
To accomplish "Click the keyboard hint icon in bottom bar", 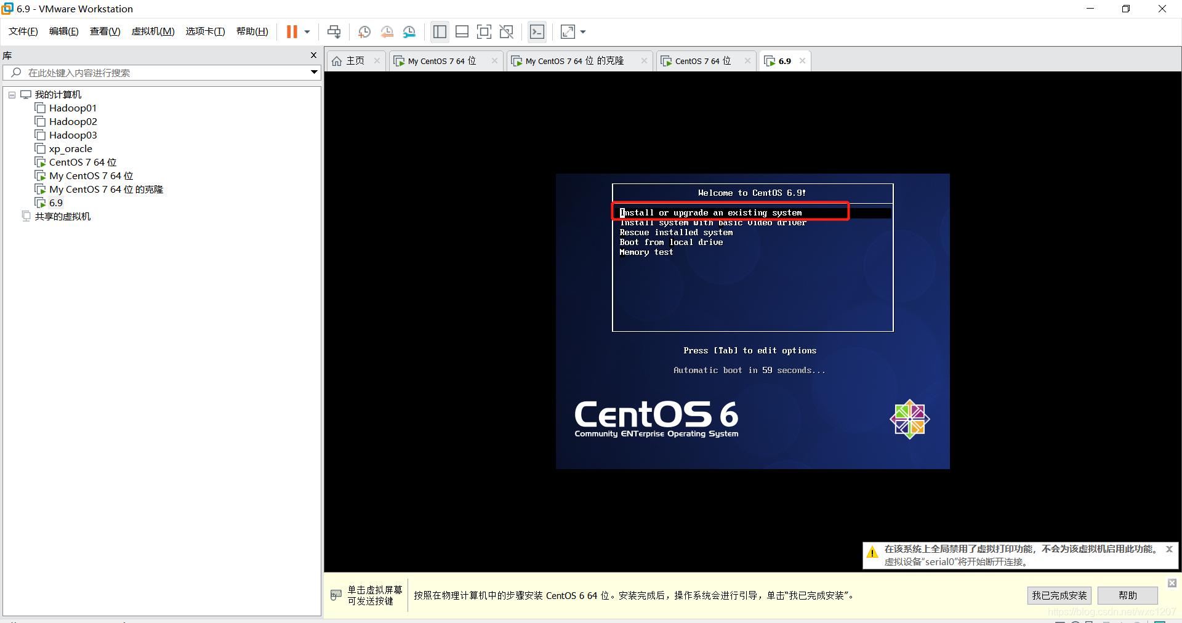I will 336,595.
